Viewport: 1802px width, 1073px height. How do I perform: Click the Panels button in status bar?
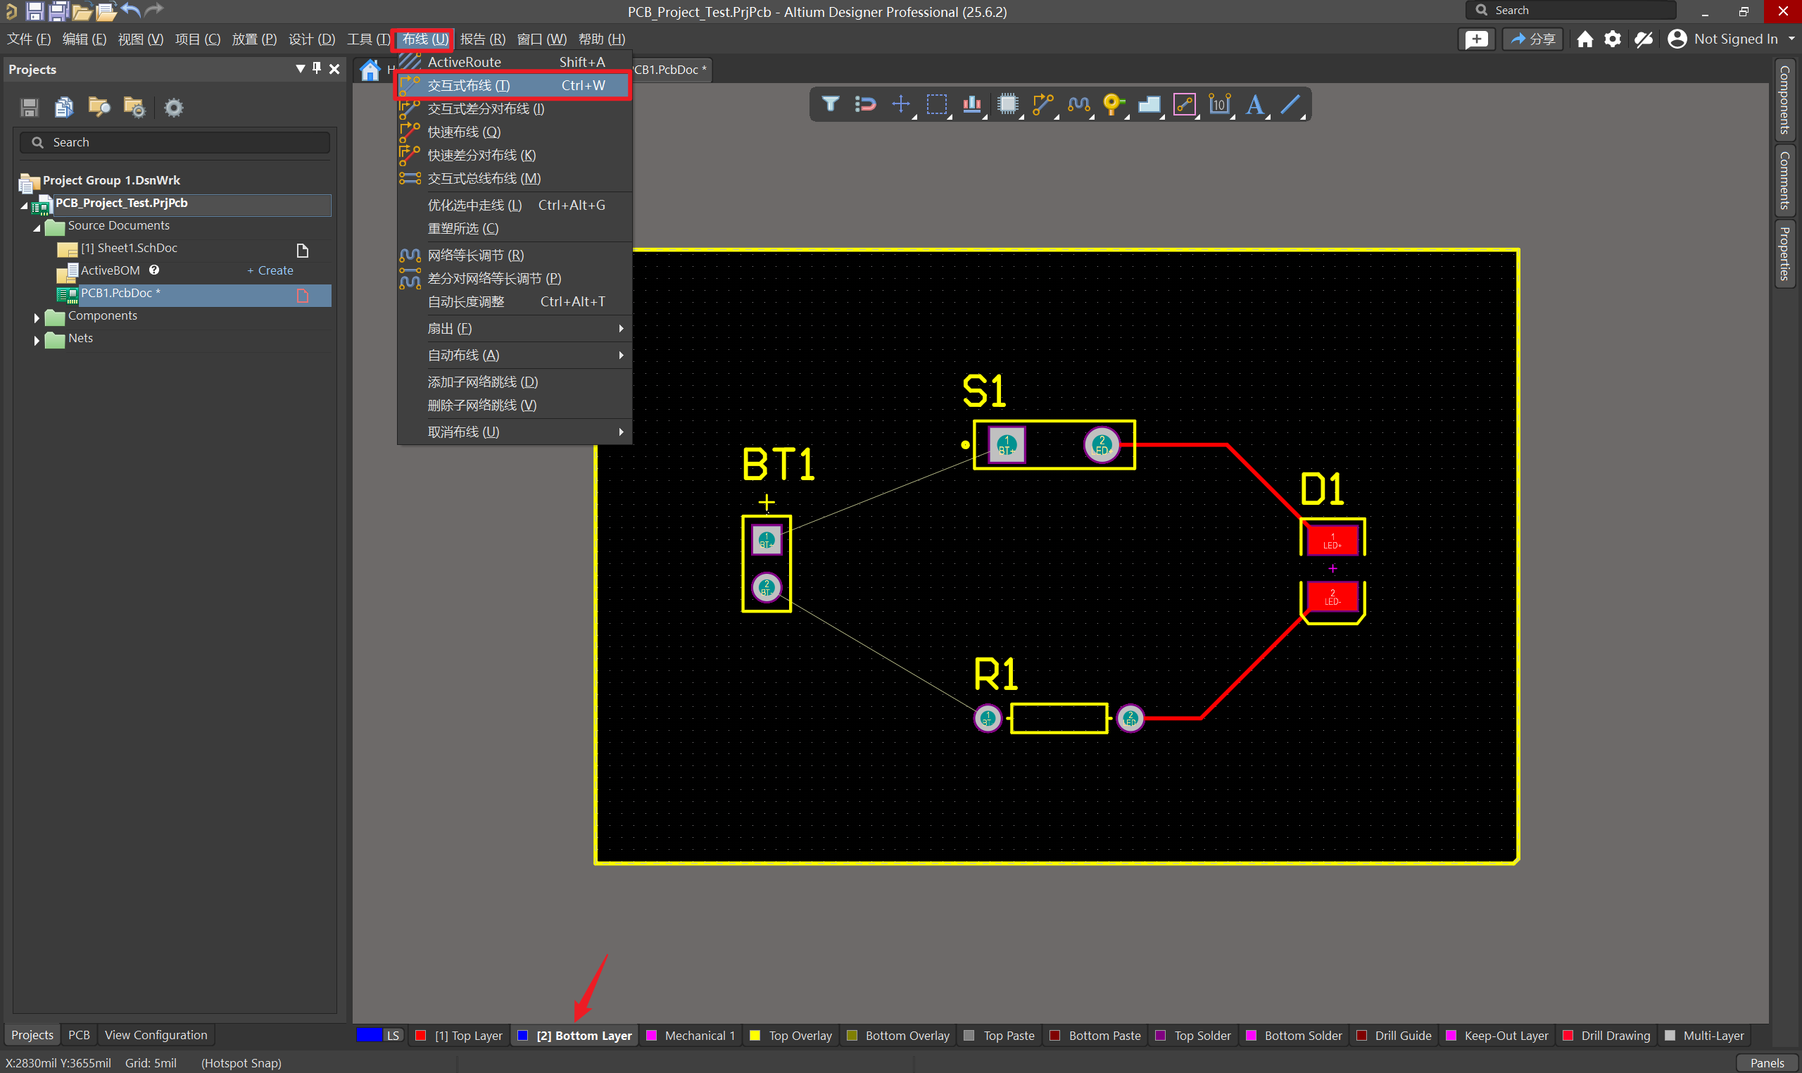click(x=1767, y=1062)
